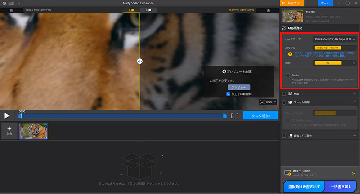The image size is (360, 194).
Task: Expand the settings dropdown arrow in title bar
Action: click(19, 4)
